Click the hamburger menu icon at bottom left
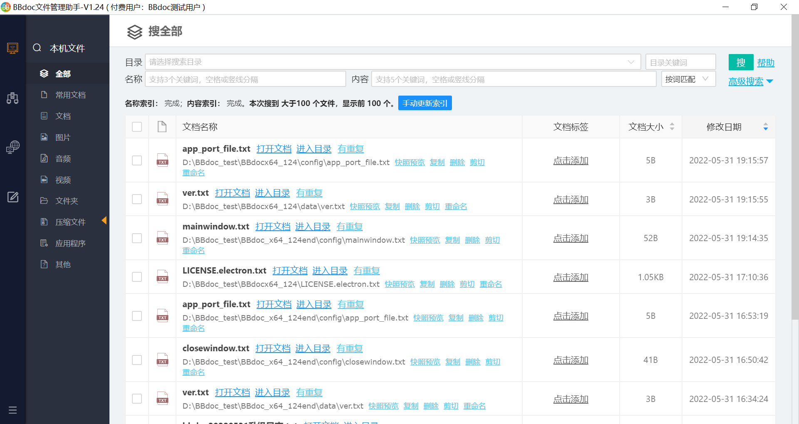The height and width of the screenshot is (424, 799). tap(12, 410)
